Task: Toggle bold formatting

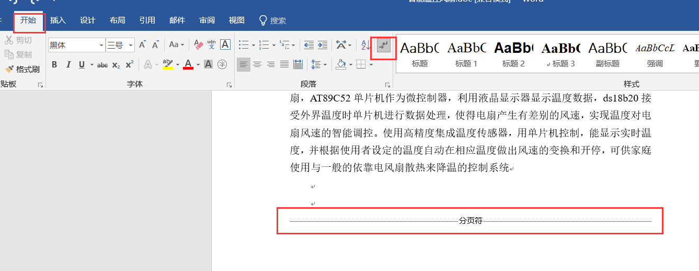Action: 54,64
